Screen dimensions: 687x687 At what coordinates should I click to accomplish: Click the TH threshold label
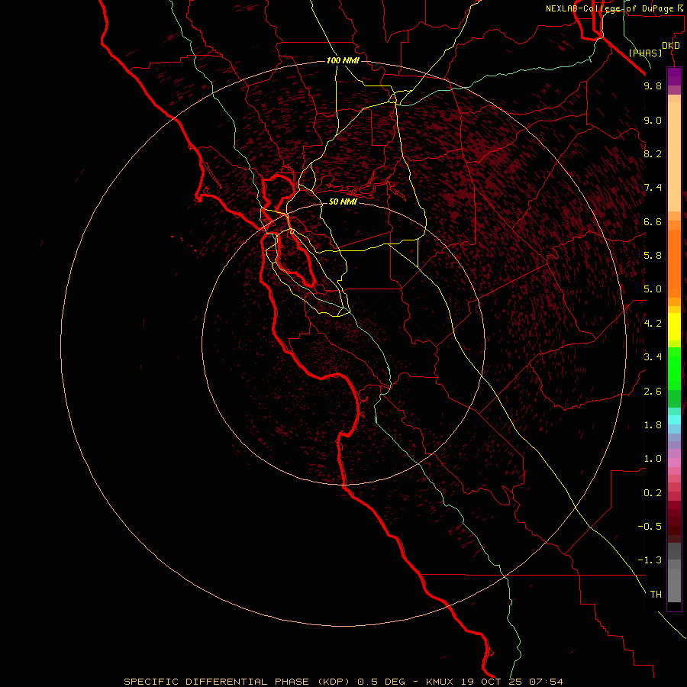[x=656, y=595]
